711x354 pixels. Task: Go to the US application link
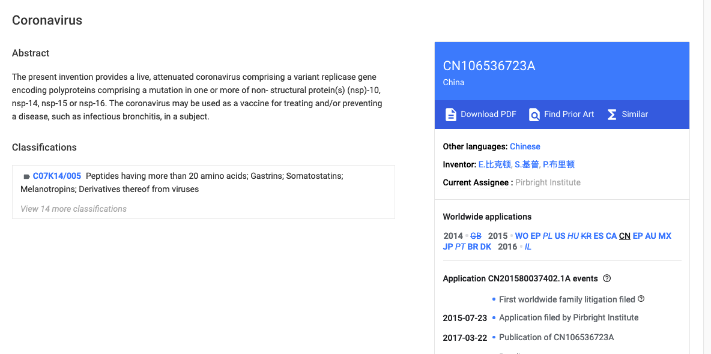pos(560,236)
